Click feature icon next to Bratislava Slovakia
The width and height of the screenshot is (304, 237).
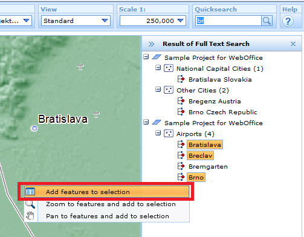[x=181, y=79]
